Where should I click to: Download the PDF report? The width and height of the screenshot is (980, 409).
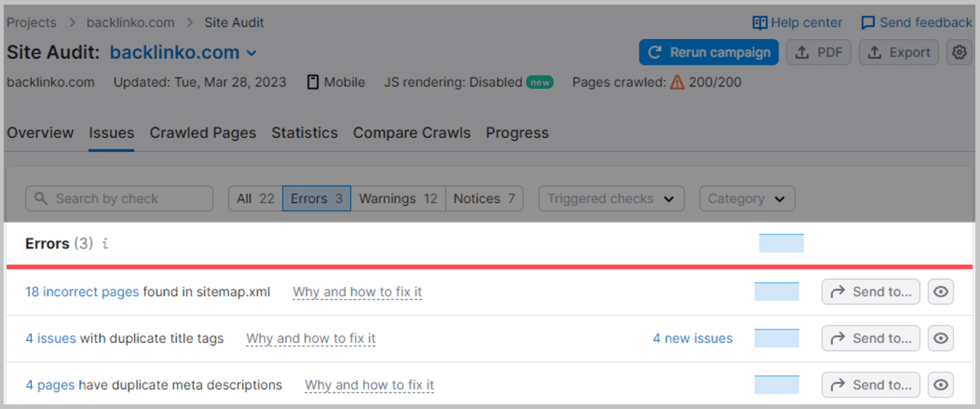click(x=819, y=53)
